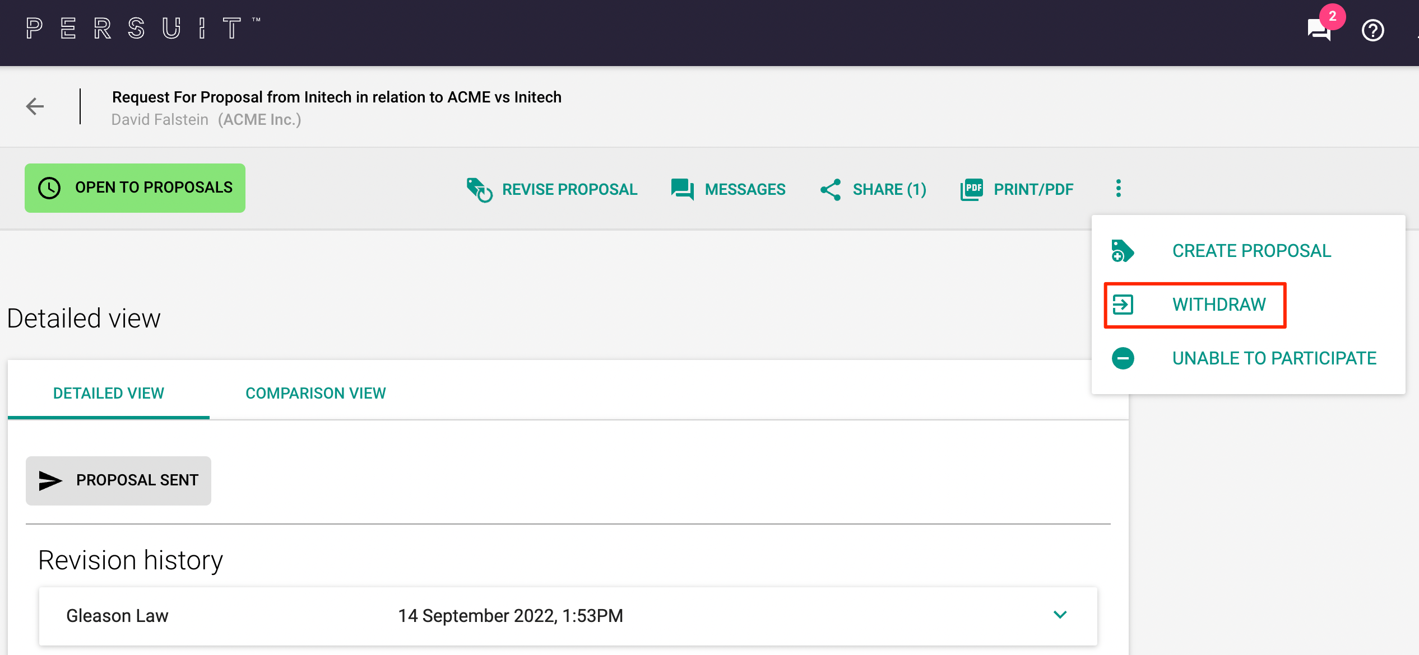Click the Proposal Sent status chip

(x=118, y=480)
